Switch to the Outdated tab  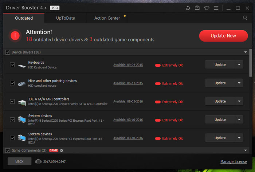pos(24,18)
